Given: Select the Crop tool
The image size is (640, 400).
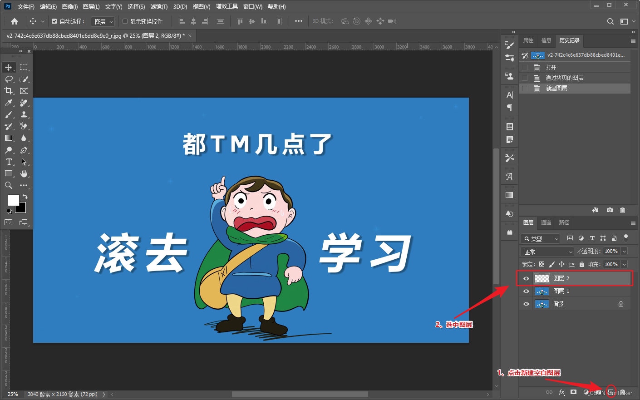Looking at the screenshot, I should [x=9, y=91].
